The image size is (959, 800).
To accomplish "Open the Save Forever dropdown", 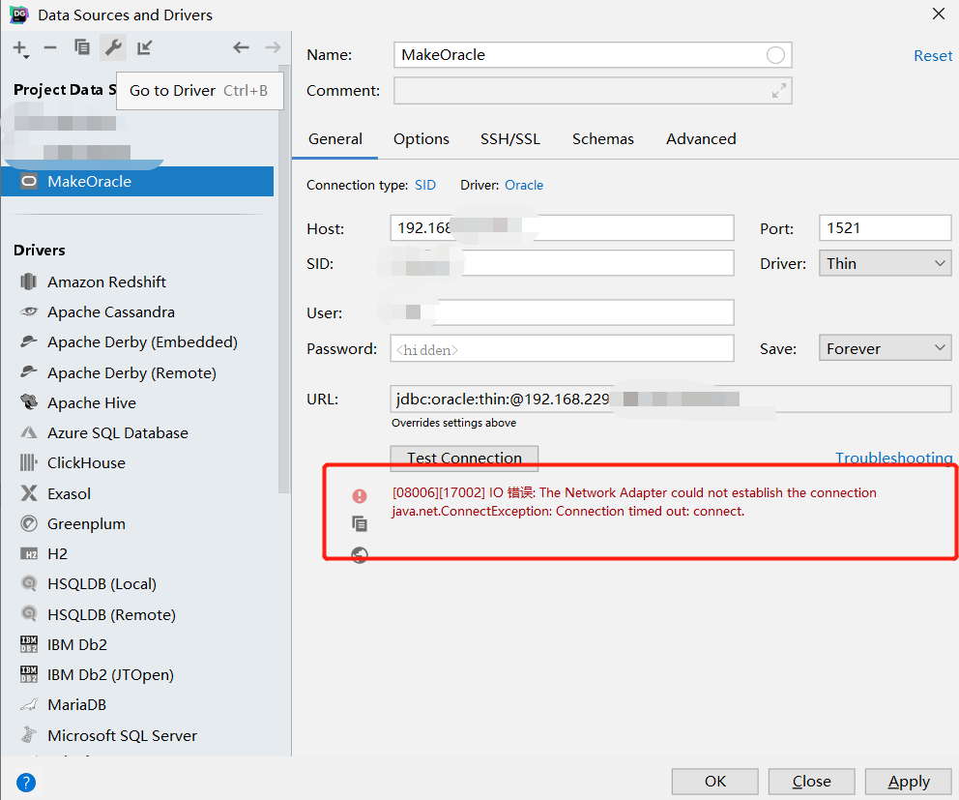I will (885, 348).
